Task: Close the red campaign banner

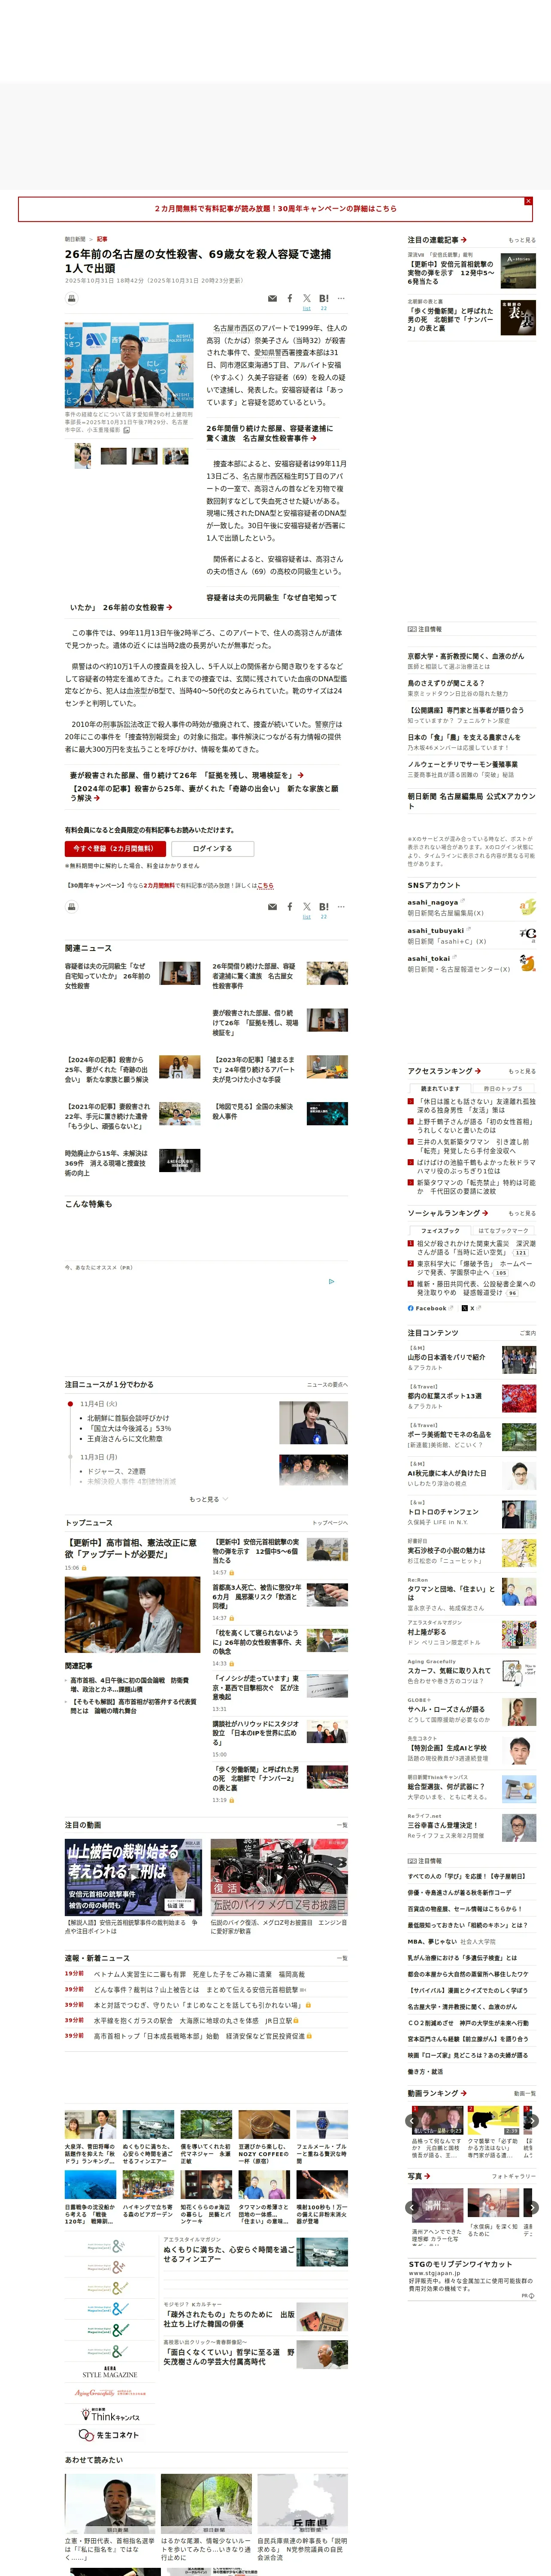Action: tap(528, 201)
